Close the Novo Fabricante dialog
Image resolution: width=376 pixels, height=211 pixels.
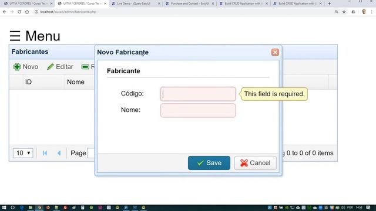[275, 52]
